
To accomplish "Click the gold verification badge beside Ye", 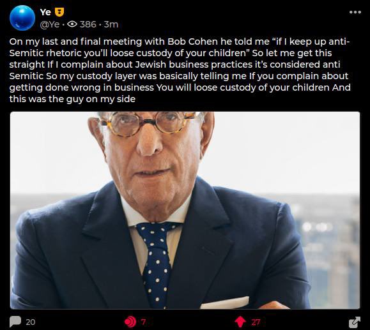I will [x=59, y=12].
